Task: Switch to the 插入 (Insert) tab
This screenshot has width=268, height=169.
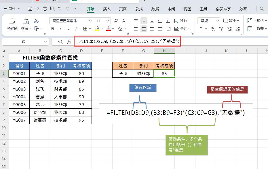Action: [x=107, y=9]
